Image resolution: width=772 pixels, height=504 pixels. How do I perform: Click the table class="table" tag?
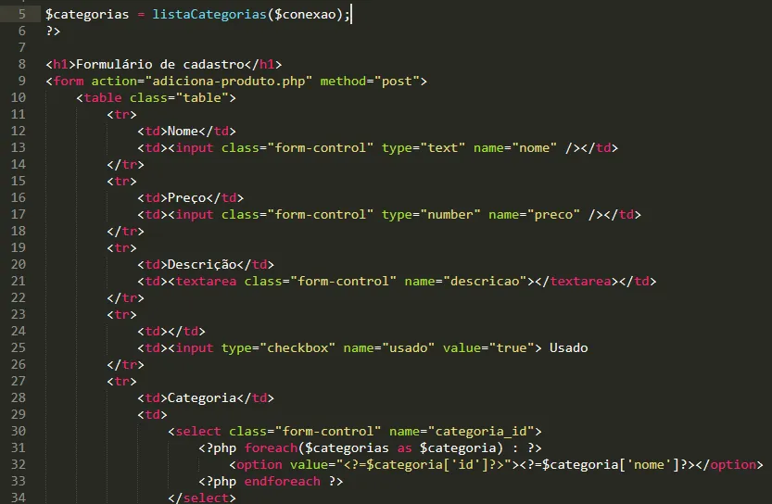click(x=156, y=98)
